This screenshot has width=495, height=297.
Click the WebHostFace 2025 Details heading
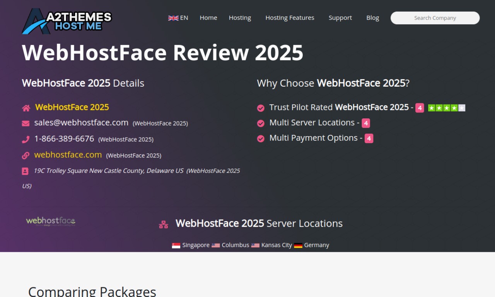(83, 83)
